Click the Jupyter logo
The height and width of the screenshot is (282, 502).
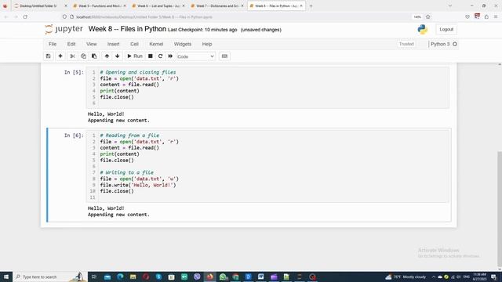(x=64, y=29)
